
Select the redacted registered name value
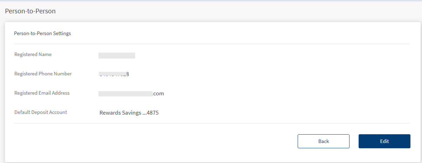tap(117, 55)
